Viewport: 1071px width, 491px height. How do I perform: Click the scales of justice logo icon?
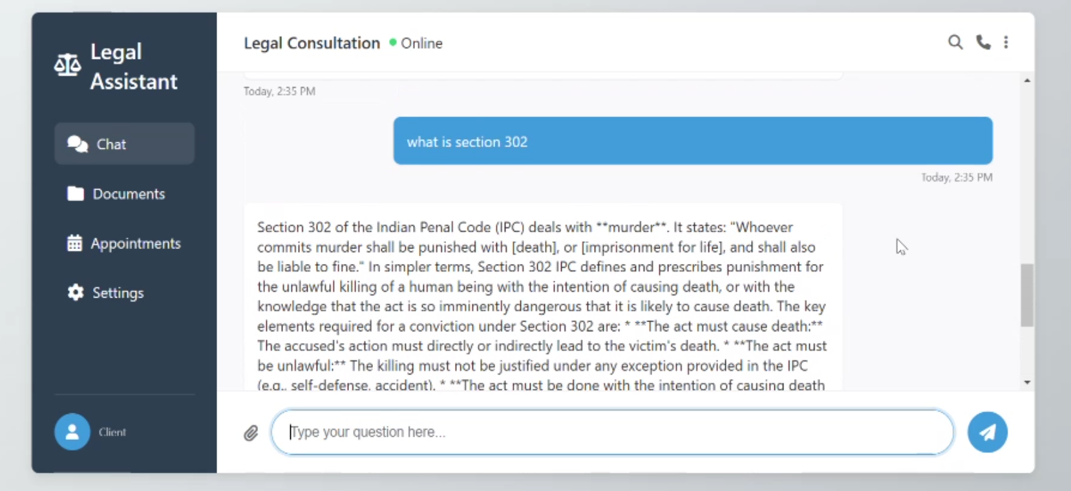pos(67,65)
